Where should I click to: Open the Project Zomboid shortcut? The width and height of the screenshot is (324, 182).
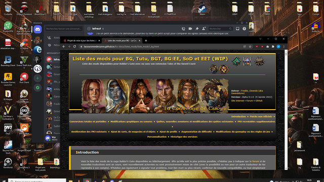(24, 9)
